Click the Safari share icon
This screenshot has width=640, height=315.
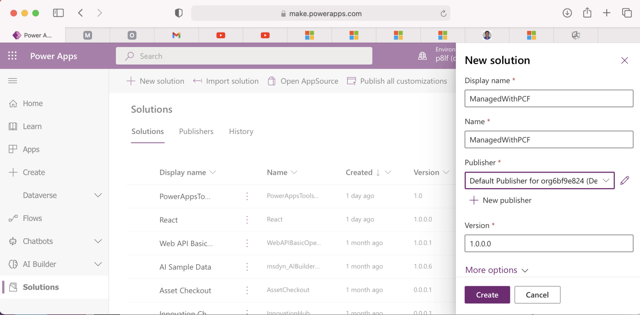coord(587,13)
